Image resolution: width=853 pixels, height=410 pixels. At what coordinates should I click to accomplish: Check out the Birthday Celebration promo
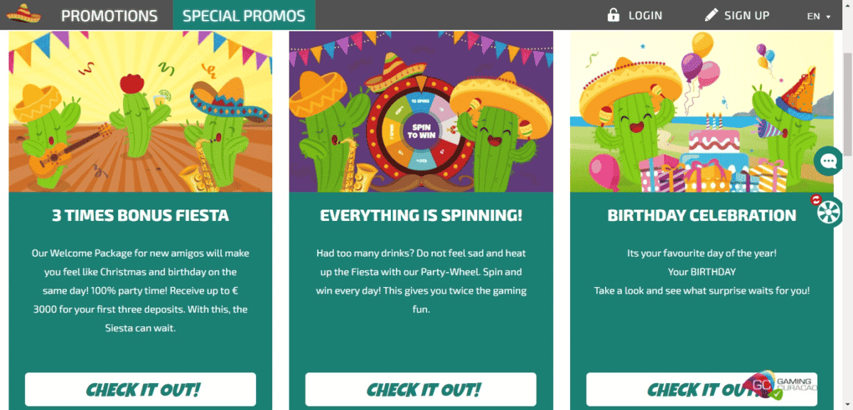tap(682, 389)
